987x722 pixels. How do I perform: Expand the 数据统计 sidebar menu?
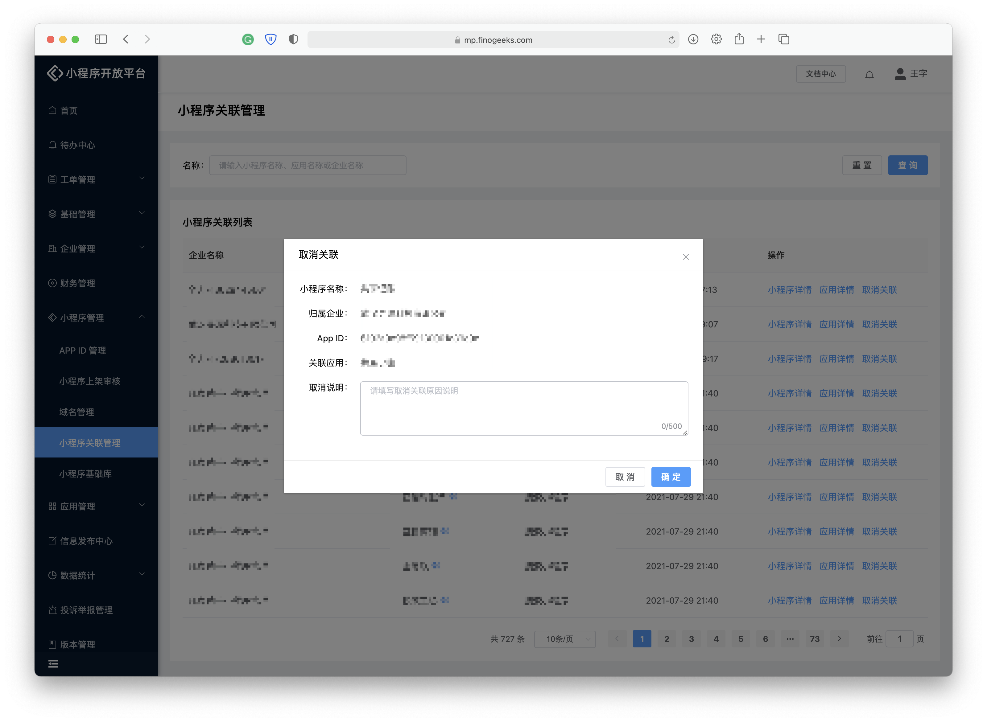coord(96,576)
